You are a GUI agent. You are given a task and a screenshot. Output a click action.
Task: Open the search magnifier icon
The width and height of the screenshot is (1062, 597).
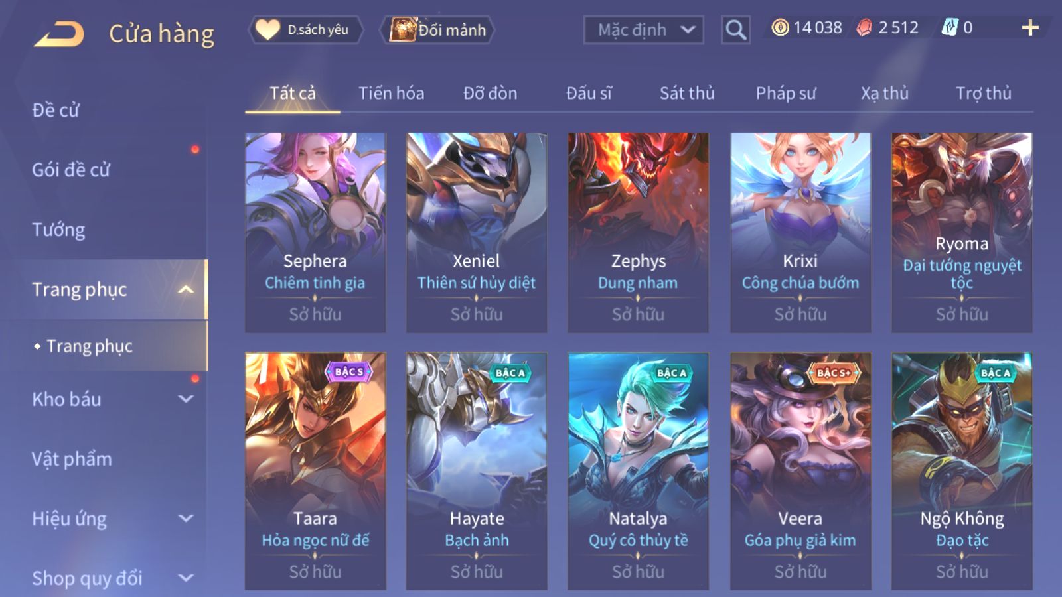click(x=735, y=30)
